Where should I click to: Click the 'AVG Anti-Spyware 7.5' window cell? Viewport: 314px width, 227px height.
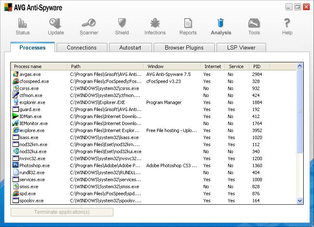click(x=169, y=74)
